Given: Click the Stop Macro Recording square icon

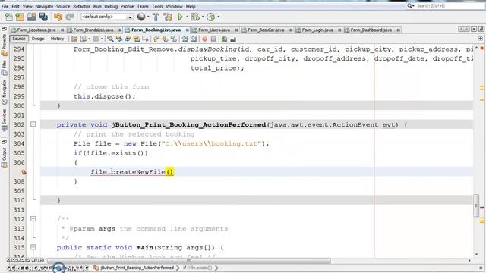Looking at the screenshot, I should tap(213, 39).
